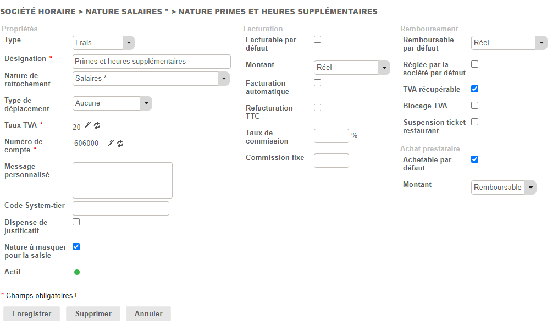The image size is (558, 325).
Task: Go to Société Horaire breadcrumb
Action: 38,12
